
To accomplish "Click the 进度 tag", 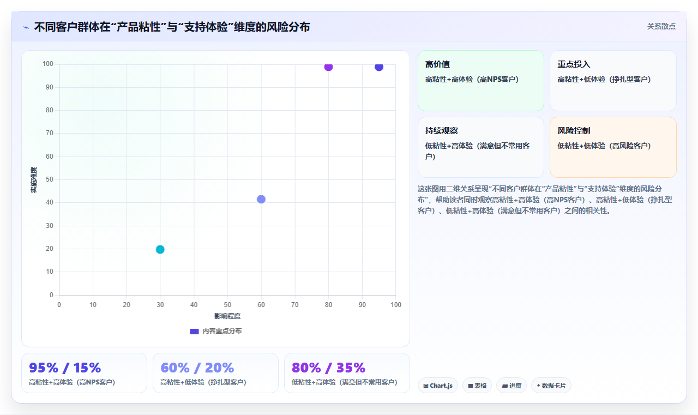I will coord(512,386).
